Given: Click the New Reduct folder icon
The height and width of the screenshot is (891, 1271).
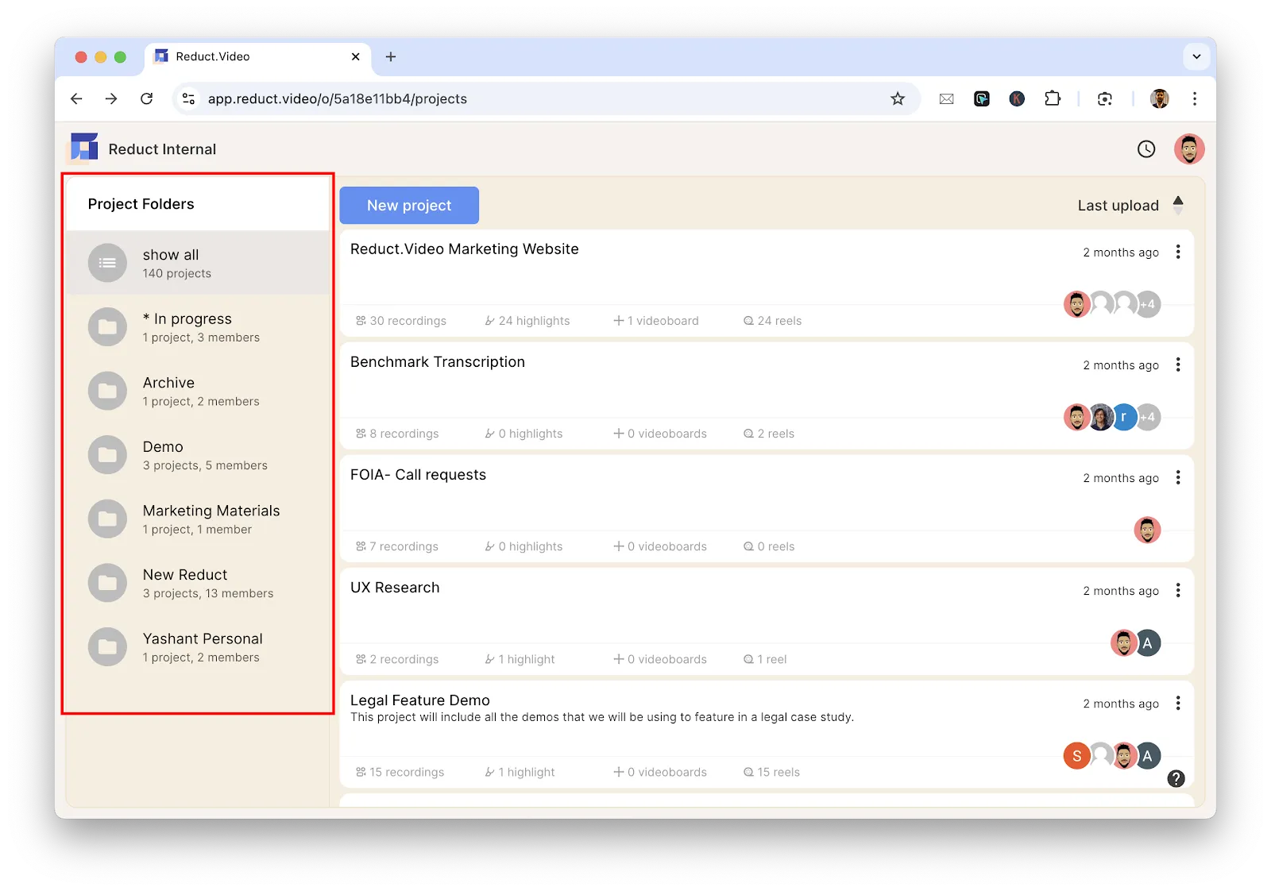Looking at the screenshot, I should [x=107, y=584].
